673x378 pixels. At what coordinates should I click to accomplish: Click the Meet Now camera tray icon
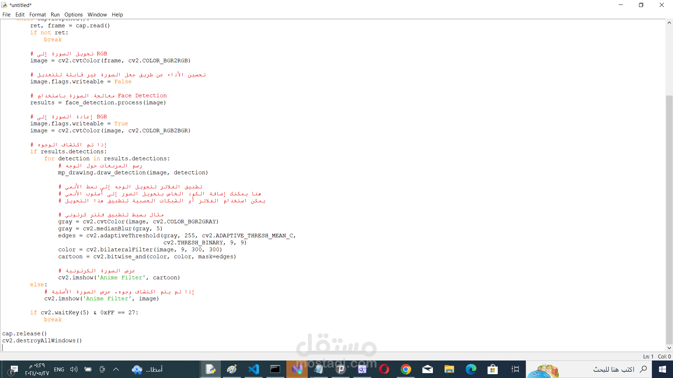coord(102,369)
